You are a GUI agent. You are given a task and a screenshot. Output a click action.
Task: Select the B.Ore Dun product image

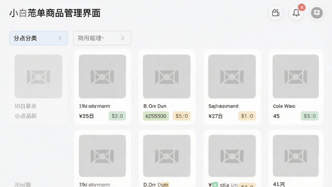[167, 76]
